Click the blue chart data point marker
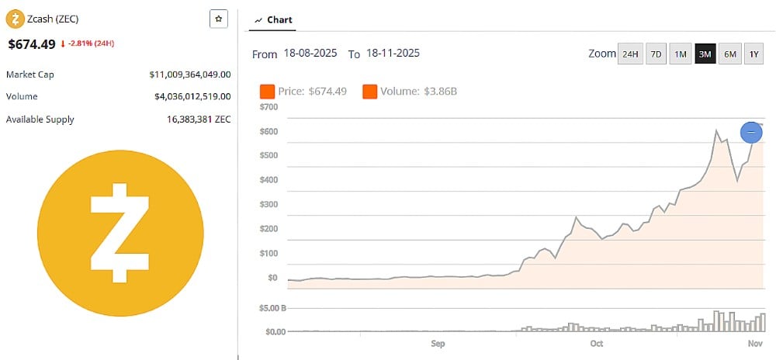The image size is (776, 360). [x=751, y=133]
